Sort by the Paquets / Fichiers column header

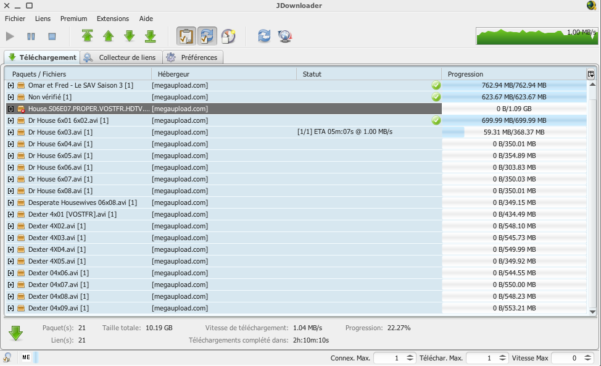coord(78,74)
